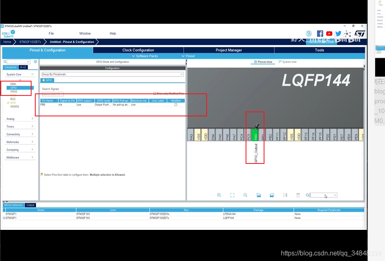The height and width of the screenshot is (261, 385).
Task: Click the gear settings icon beside search
Action: pos(35,61)
